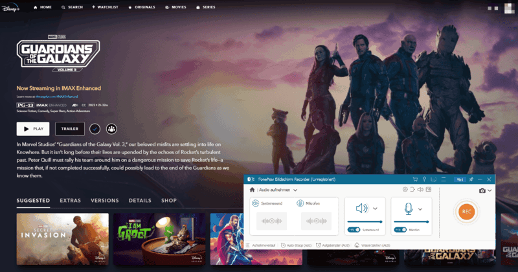Screen dimensions: 518x272
Task: Click the large speaker icon
Action: click(x=362, y=209)
